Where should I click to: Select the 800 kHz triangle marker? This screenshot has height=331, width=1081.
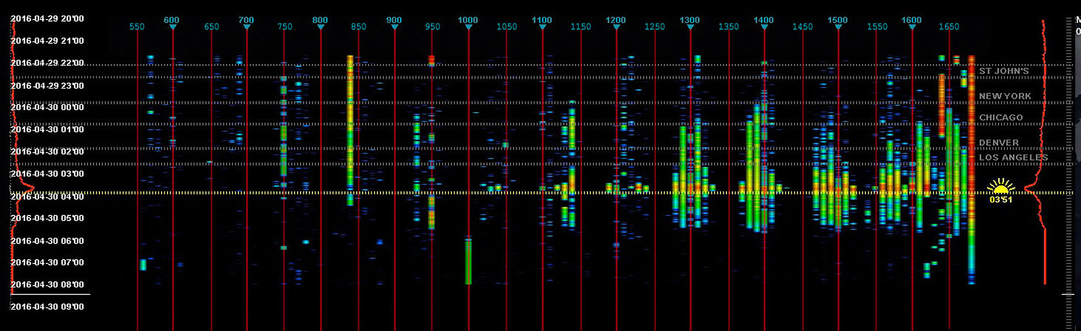[x=321, y=27]
